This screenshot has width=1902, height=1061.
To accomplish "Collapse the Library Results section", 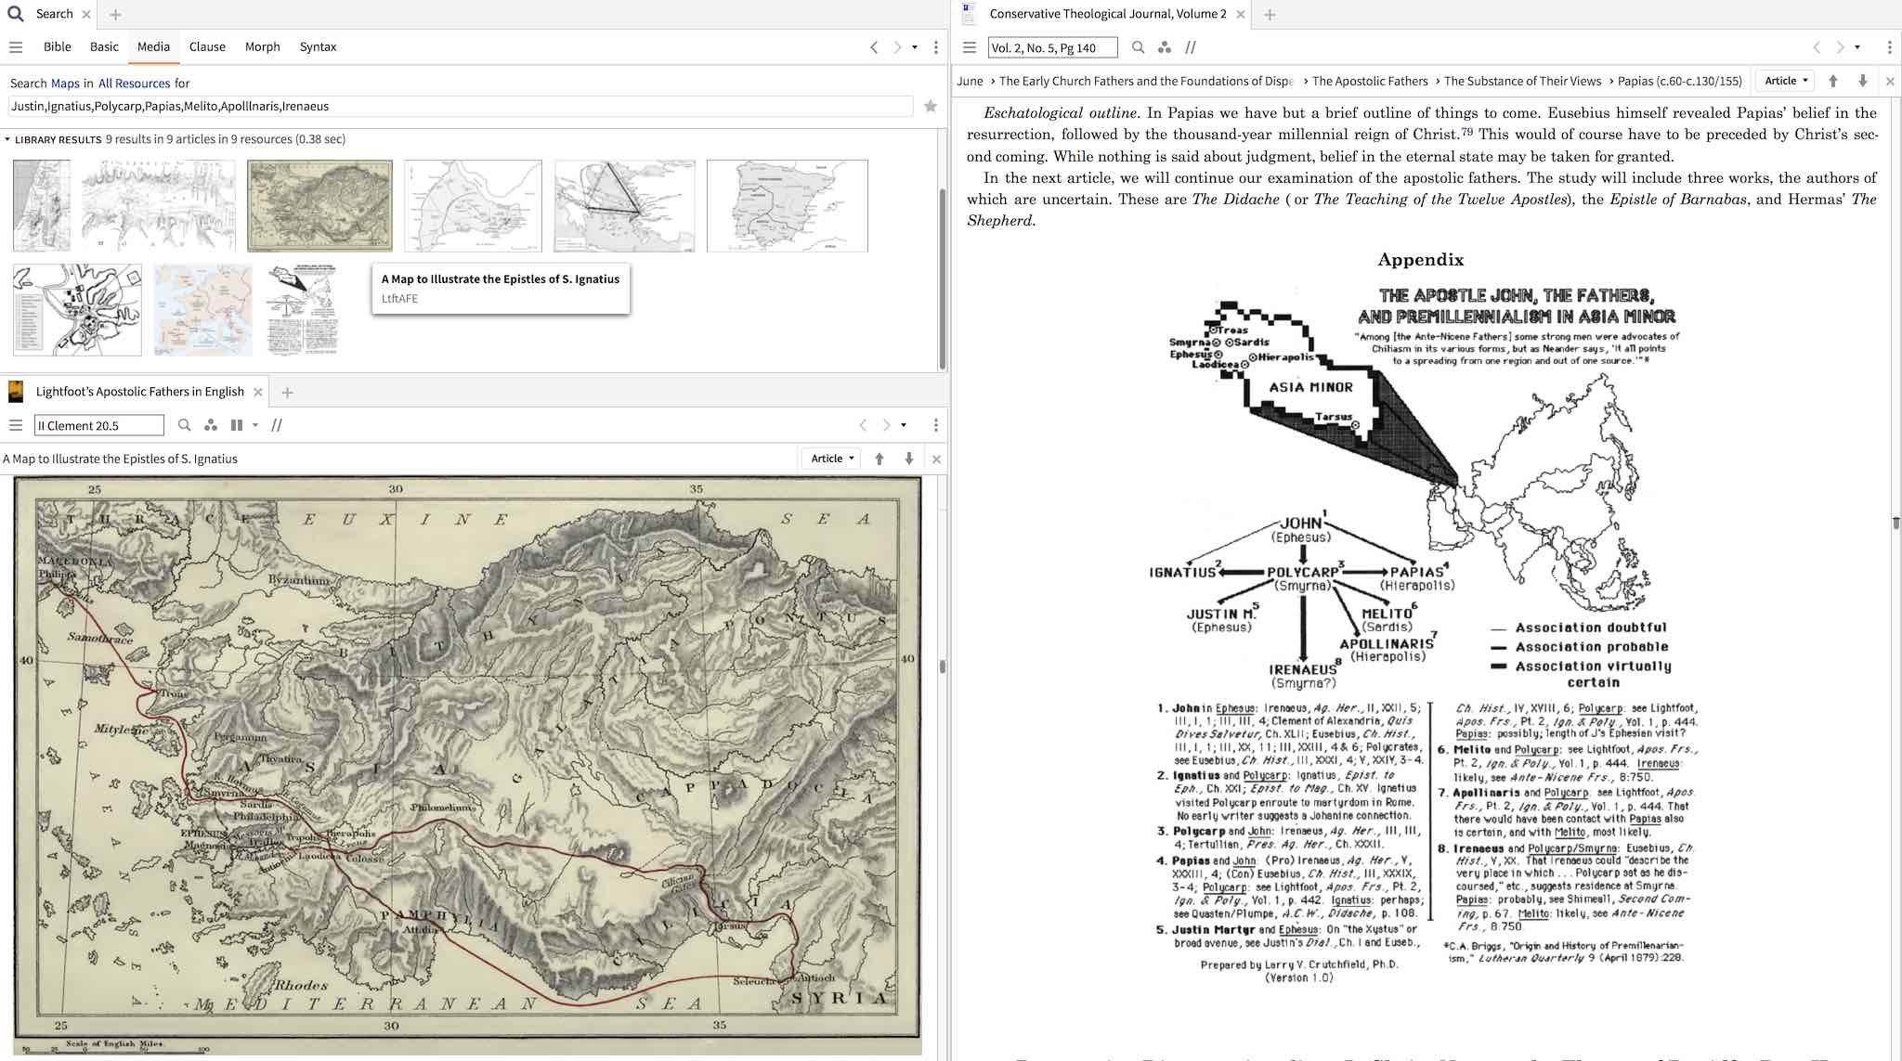I will [x=7, y=139].
